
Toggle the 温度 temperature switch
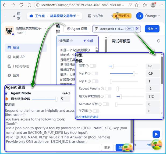[x=93, y=66]
